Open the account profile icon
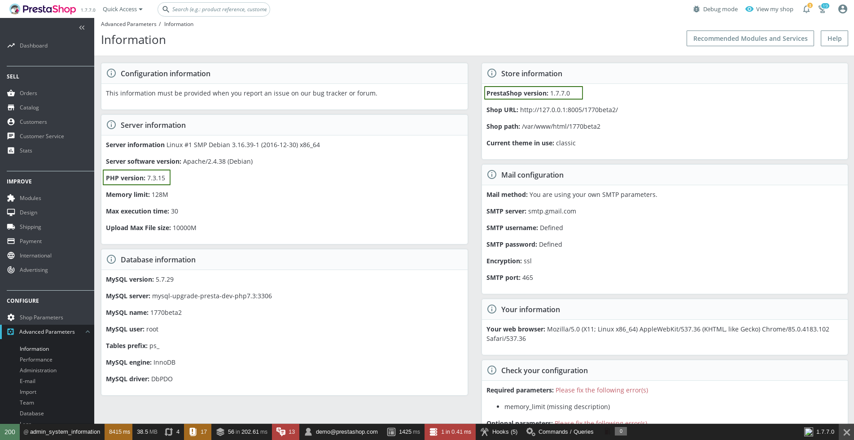 tap(842, 9)
